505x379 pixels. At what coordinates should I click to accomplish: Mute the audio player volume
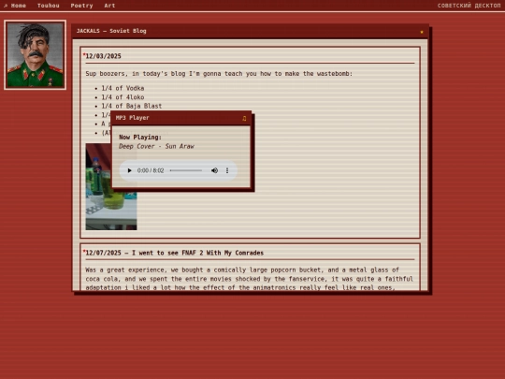click(214, 170)
